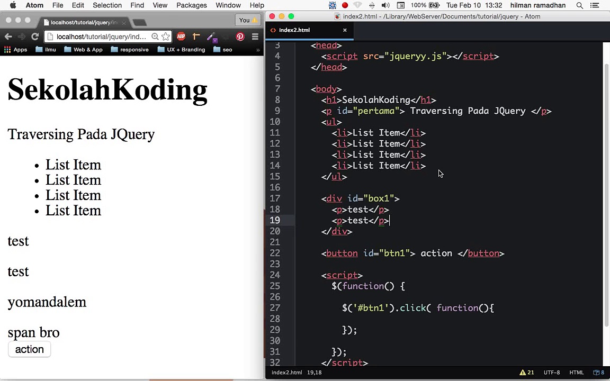Open the UX + Branding bookmarks folder
This screenshot has width=610, height=381.
pos(181,49)
